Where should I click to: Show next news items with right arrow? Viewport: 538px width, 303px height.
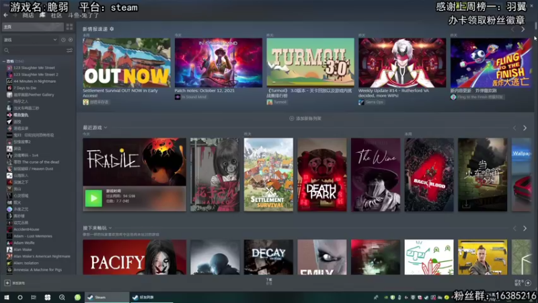point(523,30)
